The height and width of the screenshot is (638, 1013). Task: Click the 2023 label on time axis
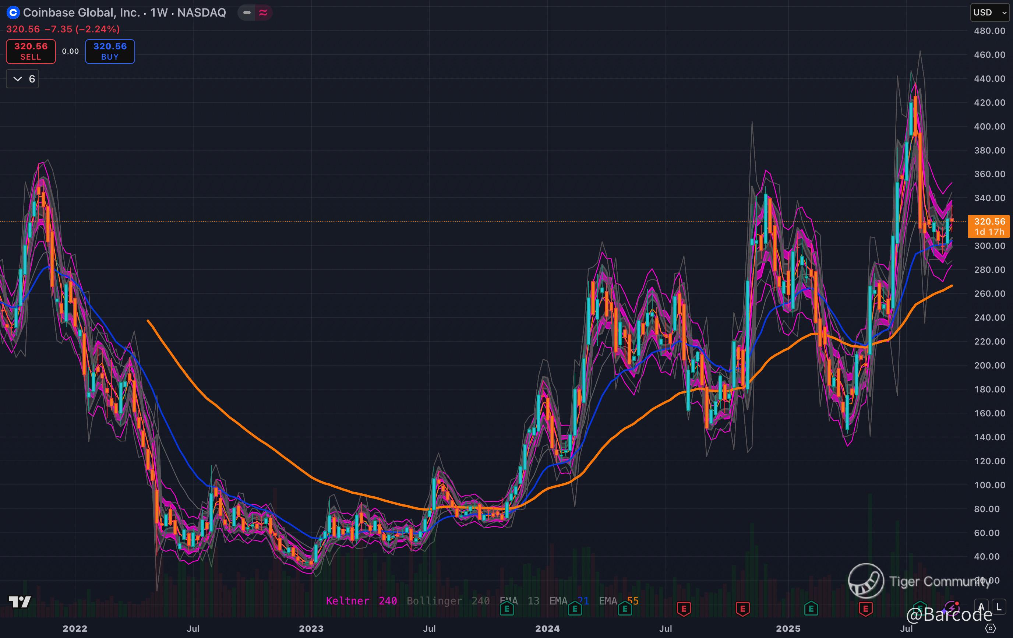point(311,628)
